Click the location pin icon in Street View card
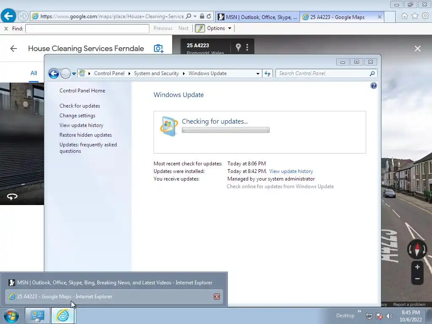Screen dimensions: 432x324 coord(238,47)
